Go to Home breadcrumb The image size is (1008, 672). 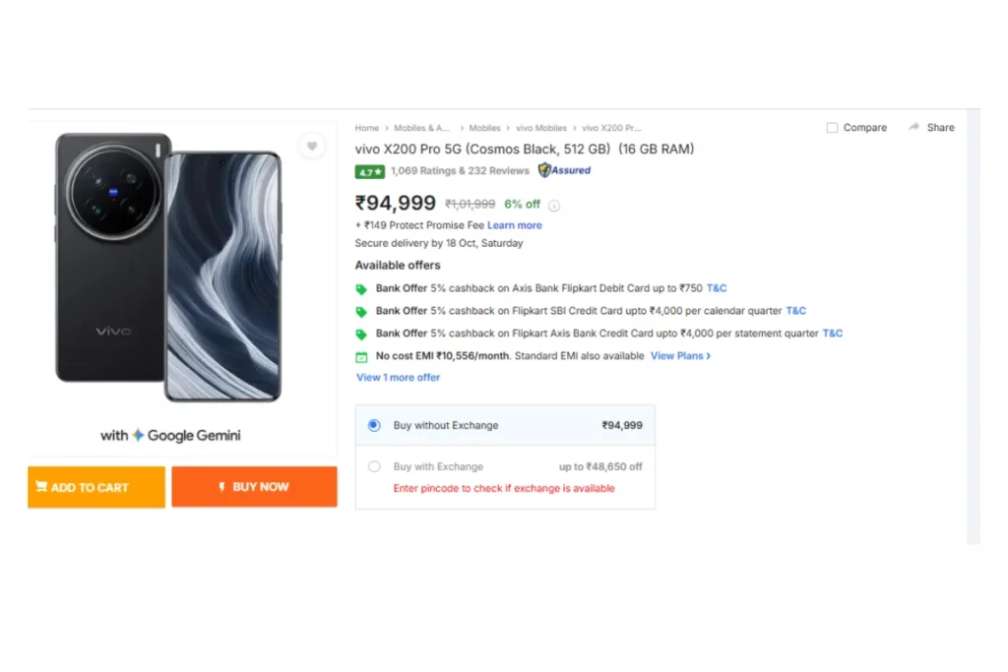coord(366,128)
